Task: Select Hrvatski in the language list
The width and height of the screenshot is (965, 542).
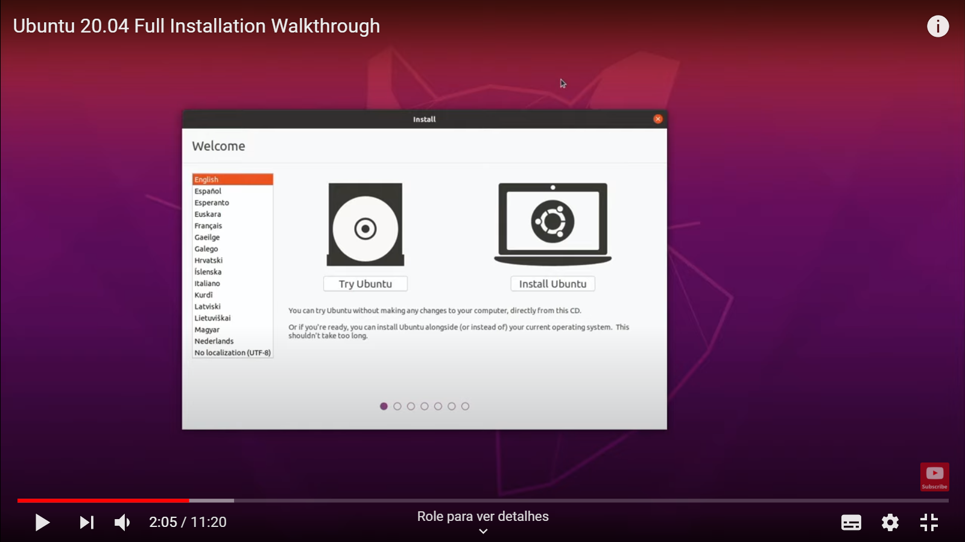Action: pos(232,260)
